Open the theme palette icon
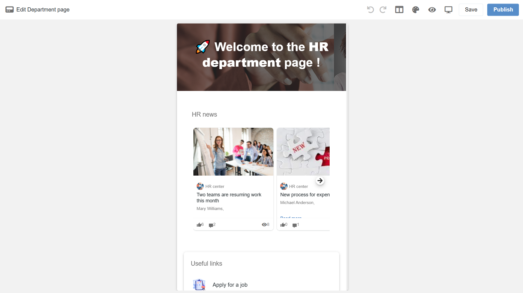 [x=415, y=10]
